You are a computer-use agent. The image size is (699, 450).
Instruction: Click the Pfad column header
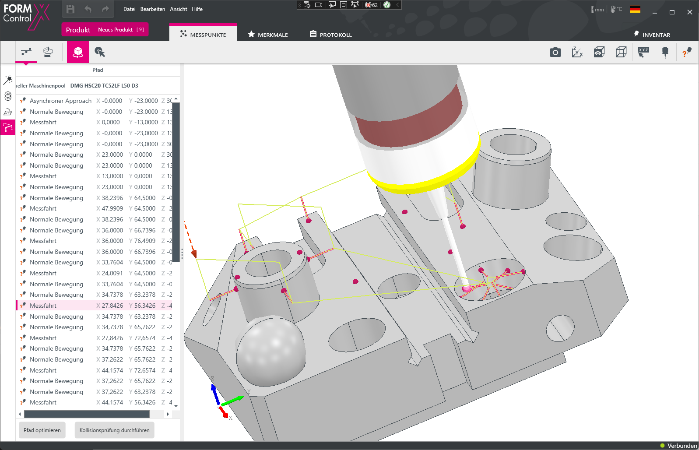point(98,70)
